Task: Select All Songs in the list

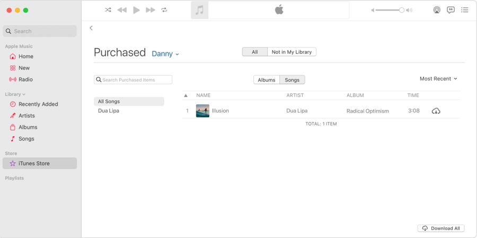Action: pos(129,102)
